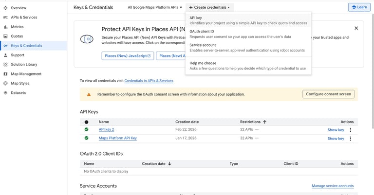This screenshot has width=374, height=195.
Task: Click the green status check for API key 2
Action: pos(86,129)
